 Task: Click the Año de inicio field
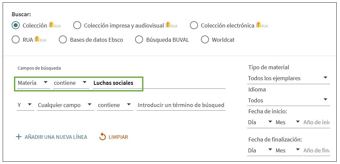tap(316, 122)
